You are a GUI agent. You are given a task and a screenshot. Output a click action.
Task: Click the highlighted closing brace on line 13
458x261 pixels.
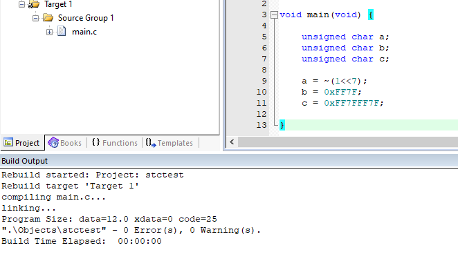click(x=282, y=125)
